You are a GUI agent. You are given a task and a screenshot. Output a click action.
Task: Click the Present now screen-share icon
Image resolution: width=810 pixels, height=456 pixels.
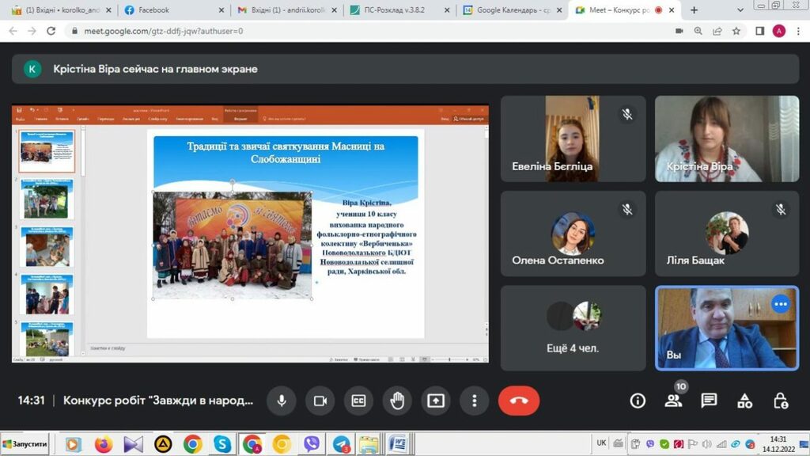tap(436, 401)
